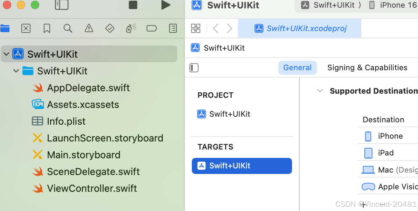Select the Breakpoint navigator icon
Screen dimensions: 418x211
coord(152,28)
